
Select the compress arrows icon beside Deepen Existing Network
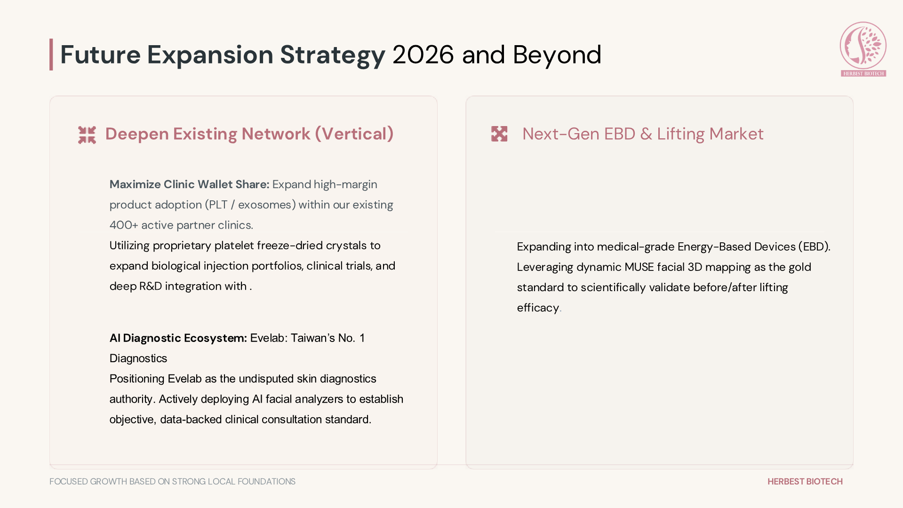coord(87,135)
